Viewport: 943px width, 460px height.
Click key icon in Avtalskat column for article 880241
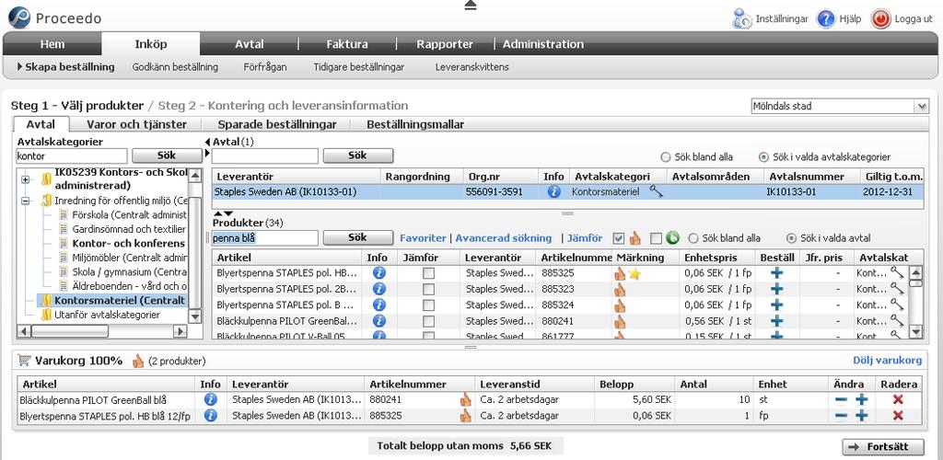click(x=897, y=321)
